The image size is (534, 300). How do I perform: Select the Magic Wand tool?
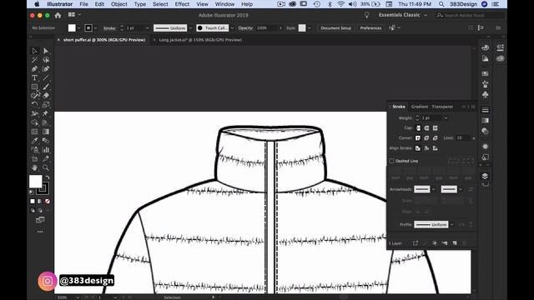pos(34,60)
